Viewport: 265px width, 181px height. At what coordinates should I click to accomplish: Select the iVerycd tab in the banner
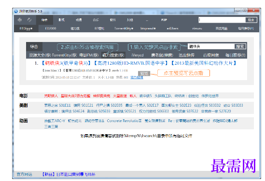click(x=138, y=55)
